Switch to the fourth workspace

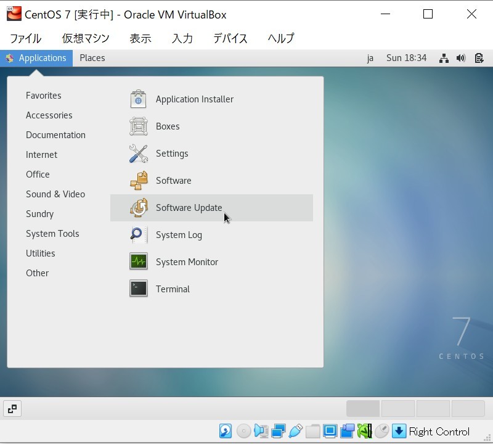(468, 409)
